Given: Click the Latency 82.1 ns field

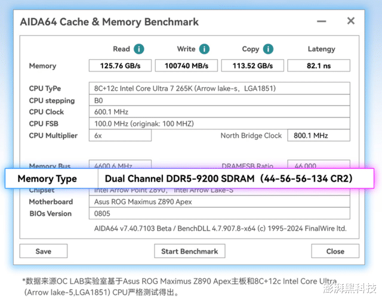Looking at the screenshot, I should (319, 66).
